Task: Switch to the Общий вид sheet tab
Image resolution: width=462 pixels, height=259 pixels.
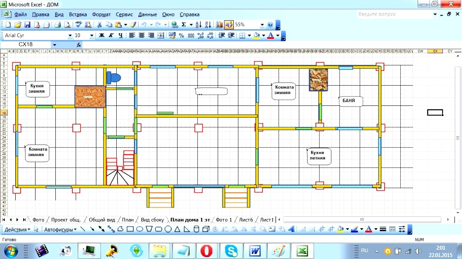Action: point(102,220)
